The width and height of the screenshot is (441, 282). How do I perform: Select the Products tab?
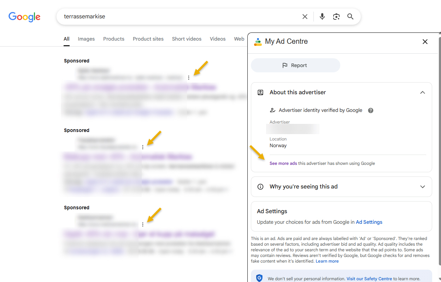tap(113, 39)
